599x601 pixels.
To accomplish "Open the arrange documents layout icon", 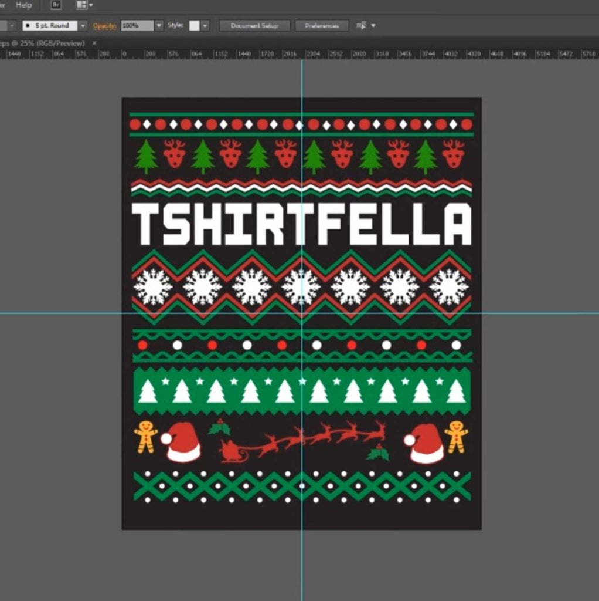I will pyautogui.click(x=81, y=5).
